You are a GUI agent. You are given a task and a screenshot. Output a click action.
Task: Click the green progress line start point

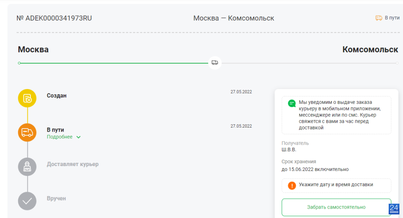(x=19, y=63)
